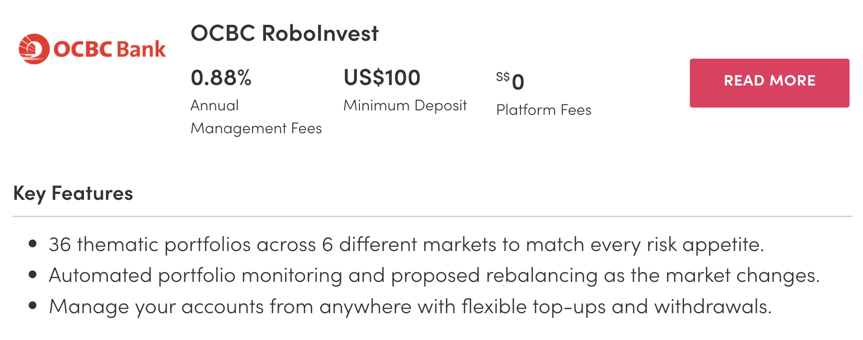Open the OCBC RoboInvest title
863x340 pixels.
point(284,33)
